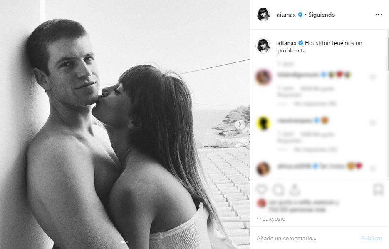Image resolution: width=389 pixels, height=249 pixels.
Task: Click the comment speech bubble icon
Action: coord(278,190)
